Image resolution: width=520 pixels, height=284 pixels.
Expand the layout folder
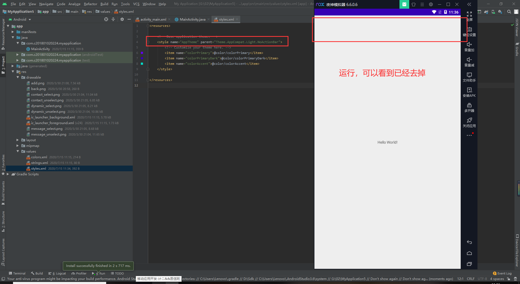click(x=18, y=140)
